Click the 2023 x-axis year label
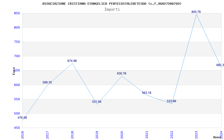 point(197,135)
